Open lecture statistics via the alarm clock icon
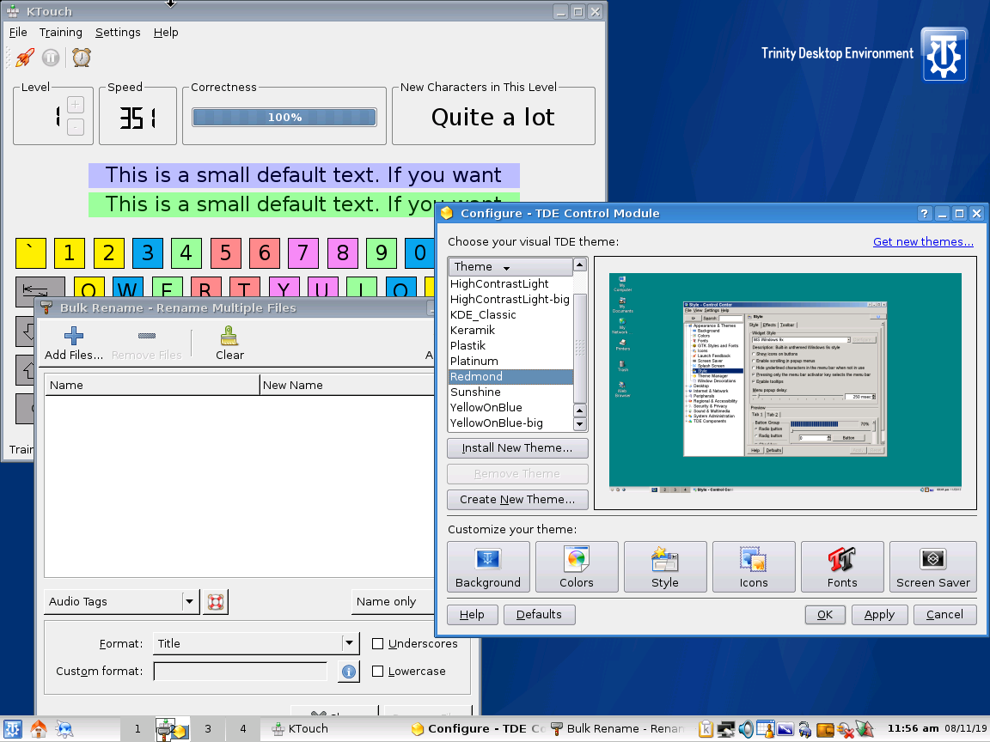990x742 pixels. pos(82,58)
